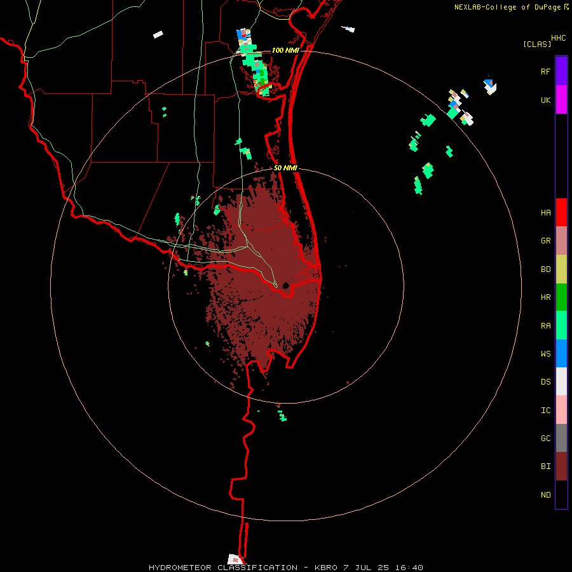The width and height of the screenshot is (572, 572).
Task: Click the GC legend label
Action: (x=545, y=439)
